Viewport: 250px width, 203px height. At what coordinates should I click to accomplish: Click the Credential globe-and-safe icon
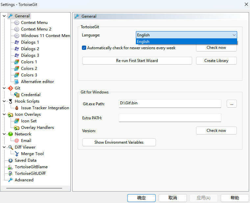tap(17, 94)
